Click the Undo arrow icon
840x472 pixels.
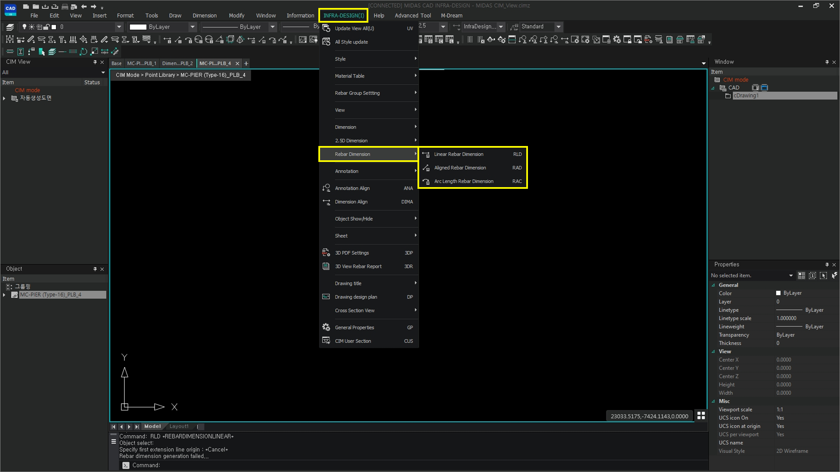pyautogui.click(x=84, y=6)
